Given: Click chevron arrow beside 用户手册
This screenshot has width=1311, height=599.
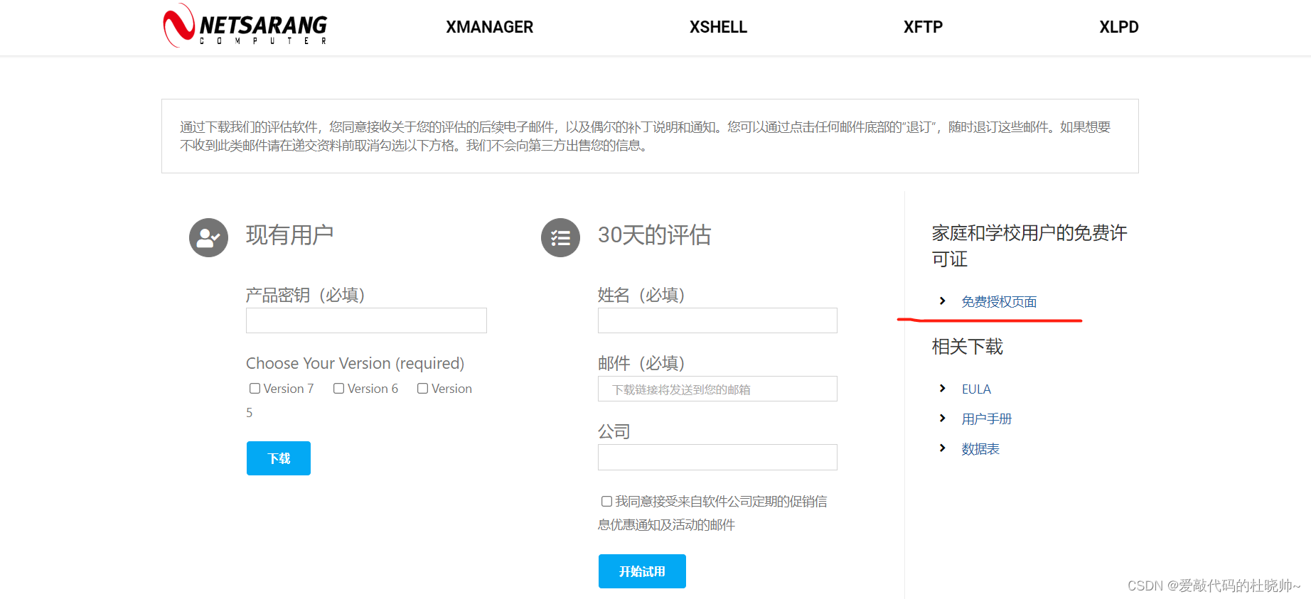Looking at the screenshot, I should pos(942,419).
